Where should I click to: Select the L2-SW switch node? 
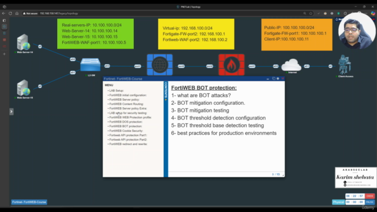coord(90,65)
